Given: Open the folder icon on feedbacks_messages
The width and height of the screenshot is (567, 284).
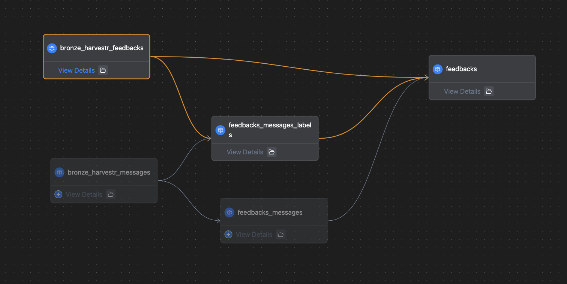Looking at the screenshot, I should (280, 235).
